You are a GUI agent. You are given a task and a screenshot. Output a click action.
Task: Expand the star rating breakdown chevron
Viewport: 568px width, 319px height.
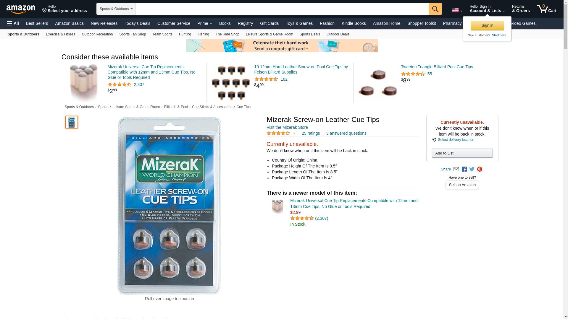294,133
